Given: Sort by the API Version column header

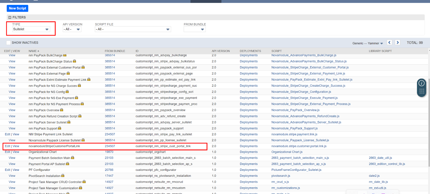Looking at the screenshot, I should point(220,51).
